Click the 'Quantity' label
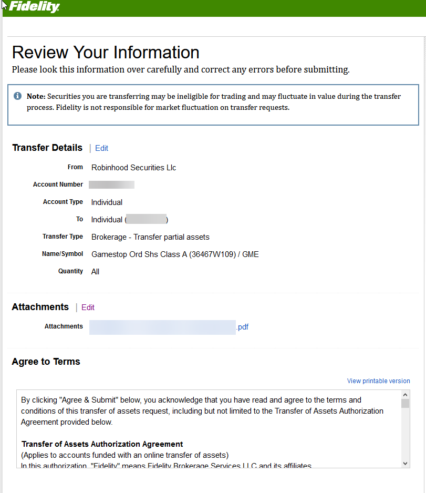This screenshot has height=493, width=426. tap(71, 271)
